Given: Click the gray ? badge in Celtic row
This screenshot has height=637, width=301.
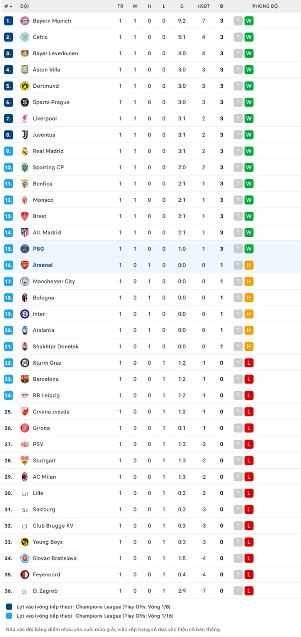Looking at the screenshot, I should 238,37.
